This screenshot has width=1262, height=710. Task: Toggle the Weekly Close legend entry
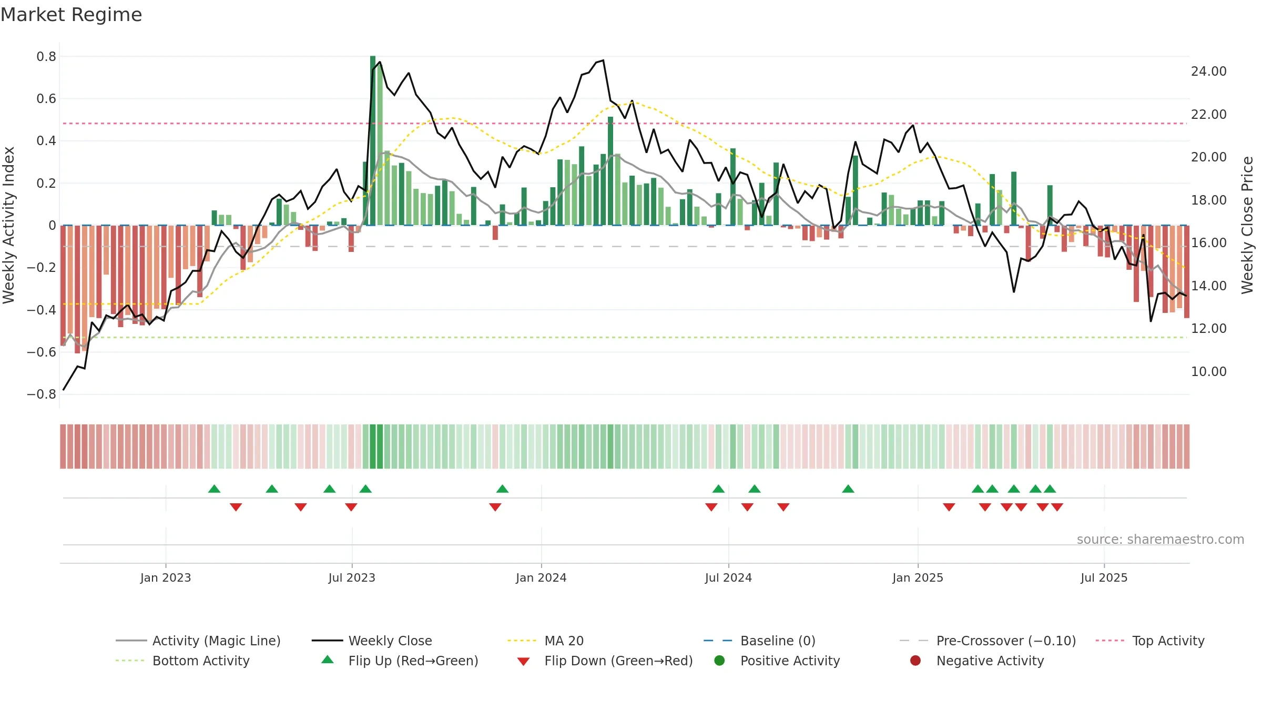click(372, 641)
